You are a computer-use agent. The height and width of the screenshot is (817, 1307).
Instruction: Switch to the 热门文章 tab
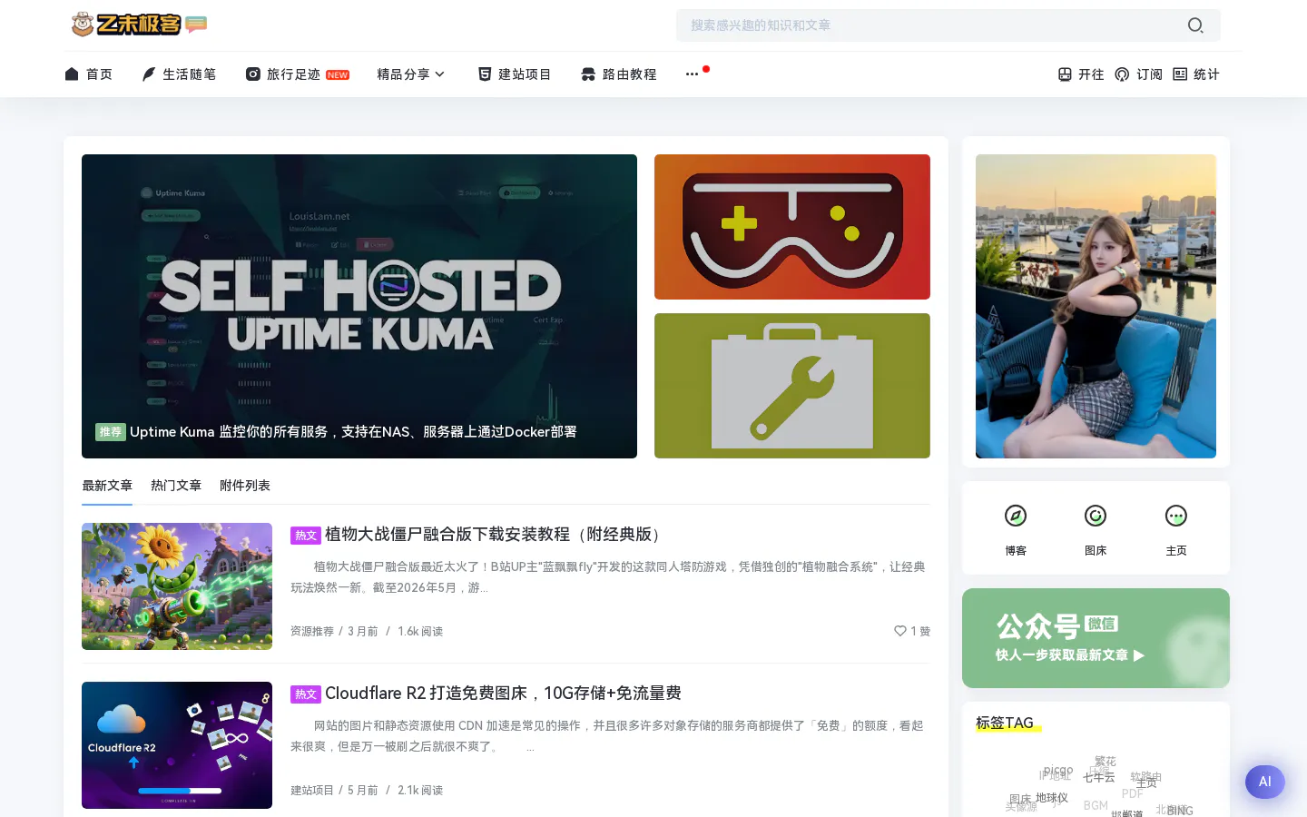[x=176, y=486]
